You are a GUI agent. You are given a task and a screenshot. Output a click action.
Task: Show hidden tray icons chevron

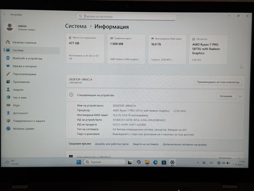[198, 163]
